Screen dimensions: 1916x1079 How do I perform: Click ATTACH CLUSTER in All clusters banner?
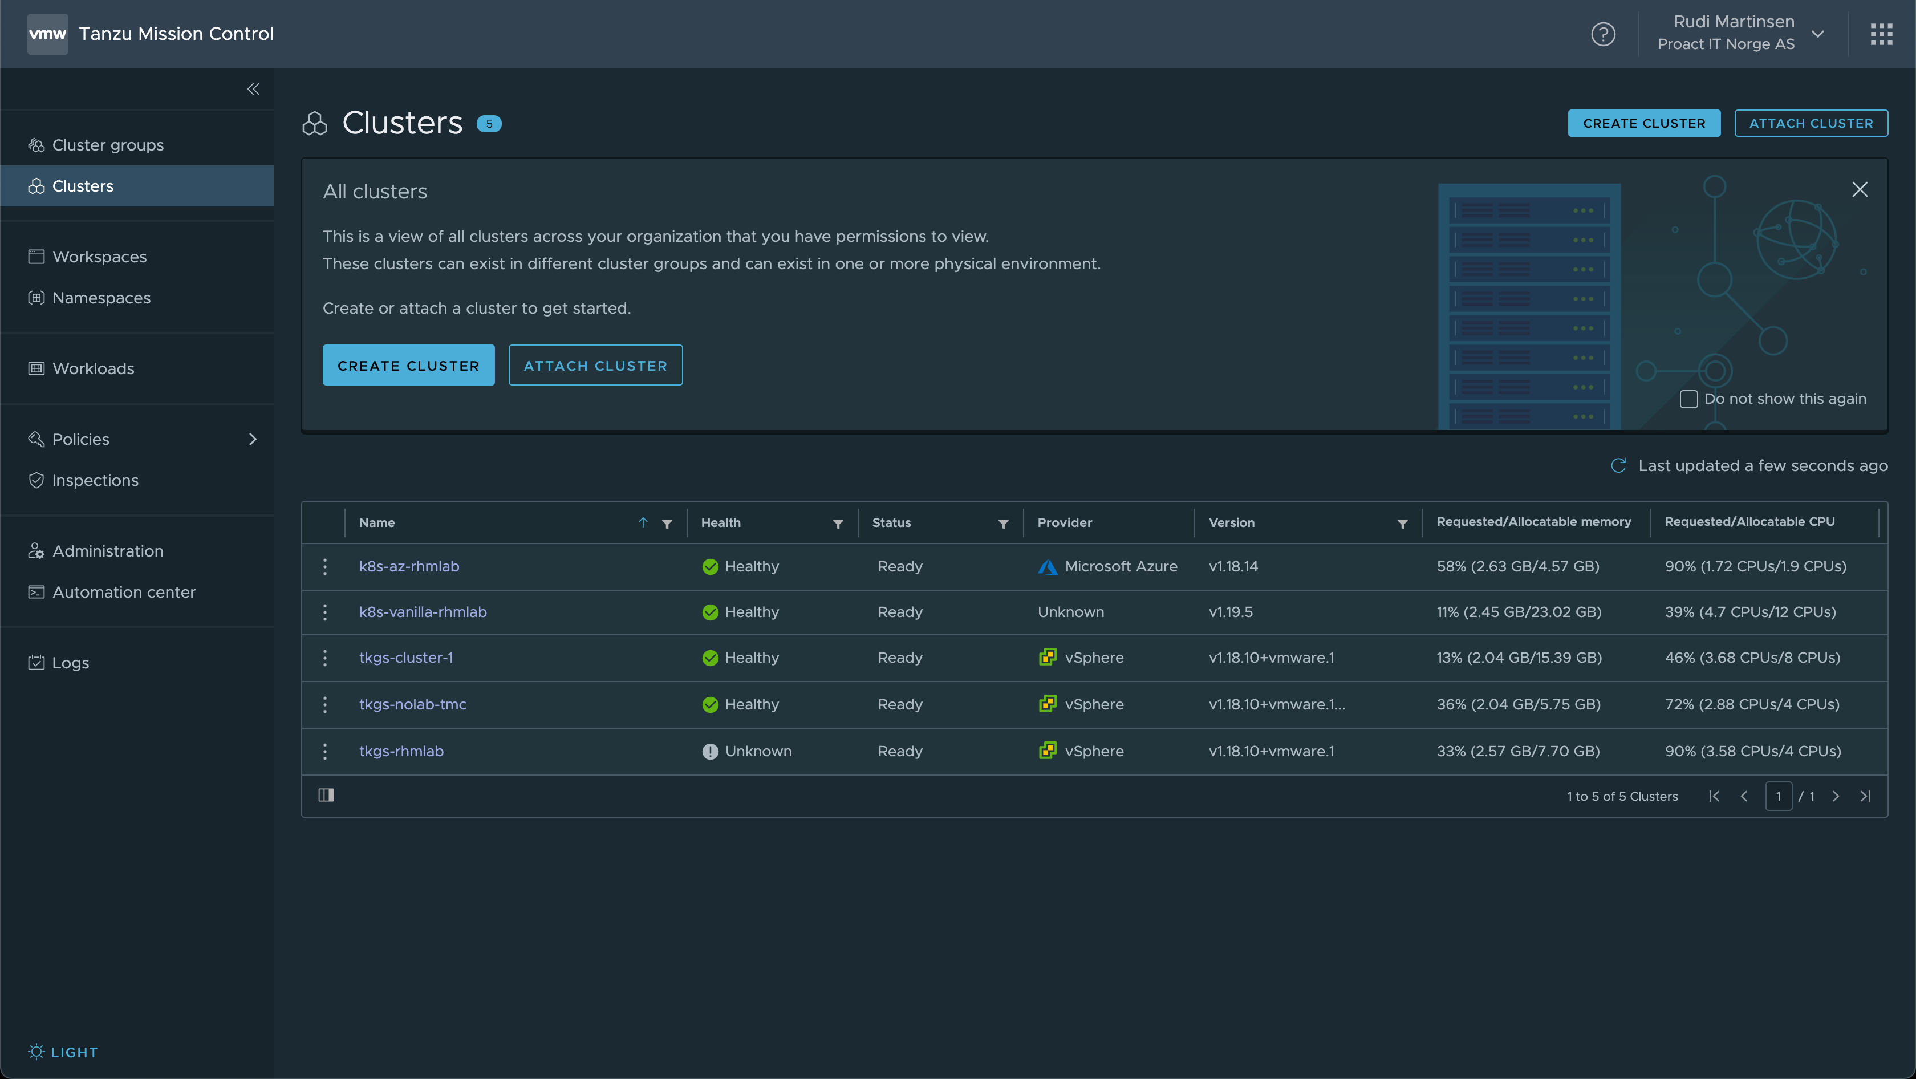pyautogui.click(x=595, y=365)
